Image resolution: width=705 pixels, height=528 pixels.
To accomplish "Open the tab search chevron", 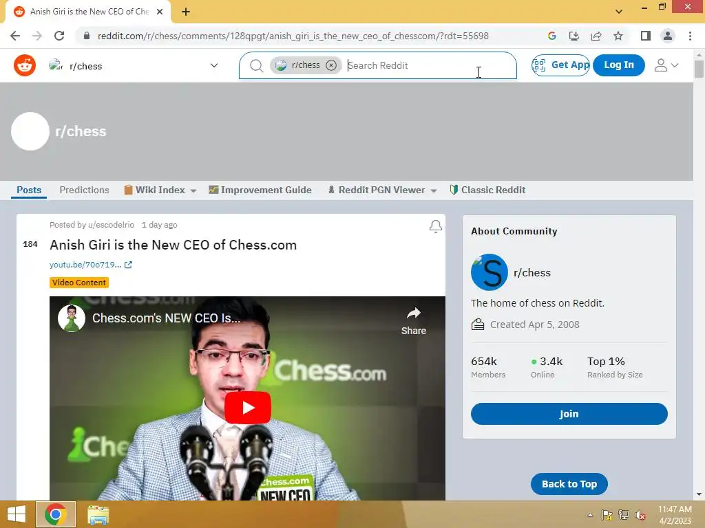I will tap(619, 12).
